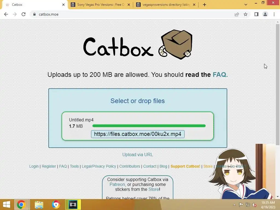Click Support Catbox! link
Viewport: 280px width, 210px height.
tap(185, 166)
